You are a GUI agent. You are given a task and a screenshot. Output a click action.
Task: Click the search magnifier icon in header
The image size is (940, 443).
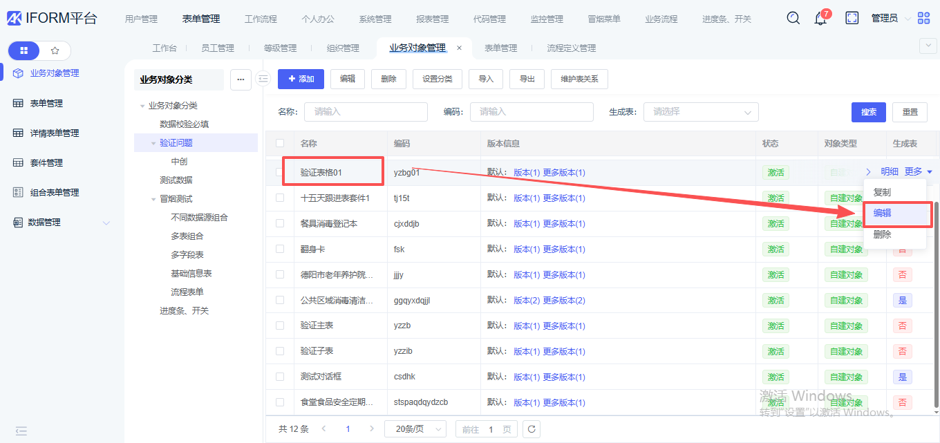tap(793, 18)
